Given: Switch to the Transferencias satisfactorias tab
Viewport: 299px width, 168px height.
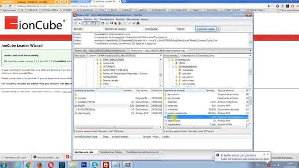Looking at the screenshot, I should click(x=142, y=152).
